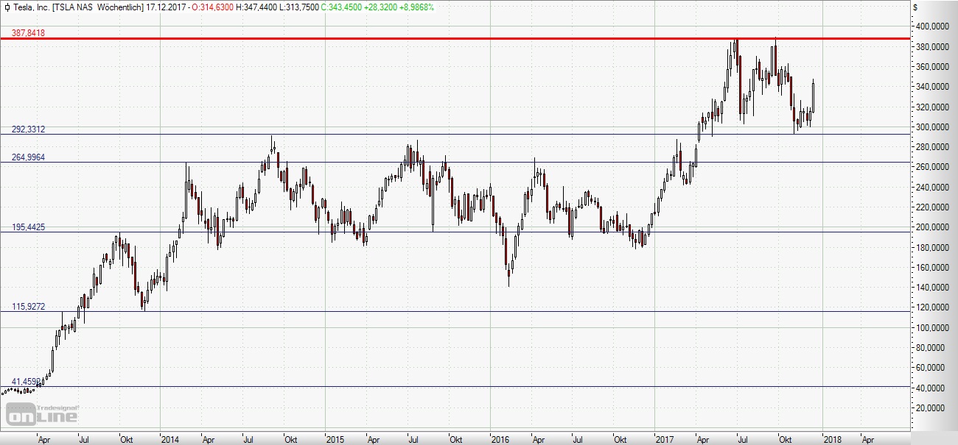Select the 292,3312 horizontal line label
The height and width of the screenshot is (445, 958).
tap(28, 129)
